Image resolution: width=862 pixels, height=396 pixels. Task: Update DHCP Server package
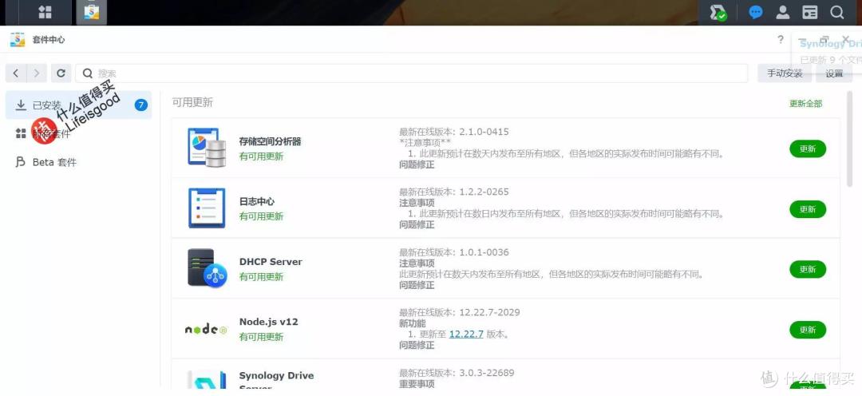[x=808, y=269]
